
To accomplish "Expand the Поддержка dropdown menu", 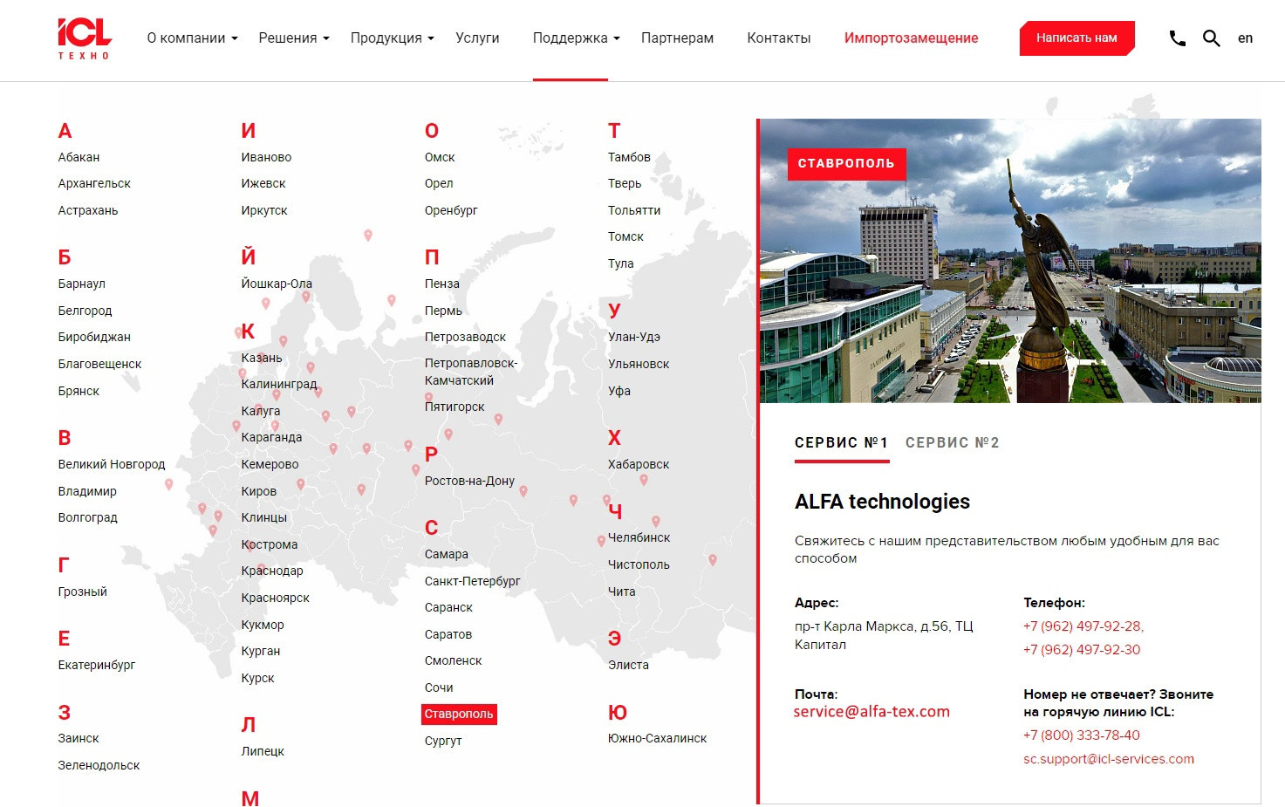I will 576,38.
